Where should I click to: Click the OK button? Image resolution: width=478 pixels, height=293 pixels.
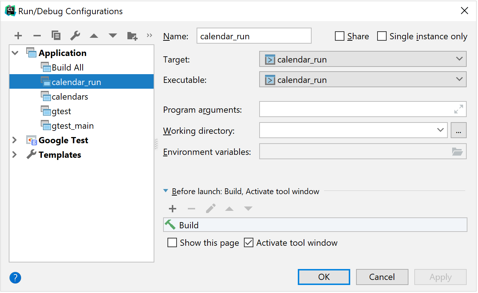324,277
